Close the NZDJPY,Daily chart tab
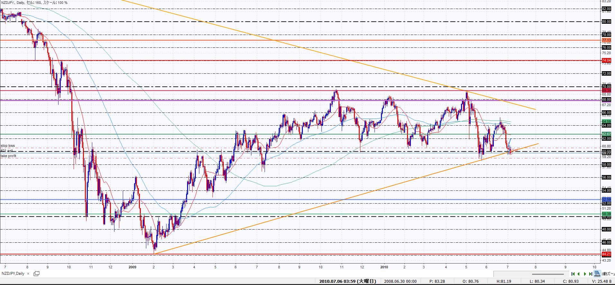This screenshot has height=285, width=615. 28,274
